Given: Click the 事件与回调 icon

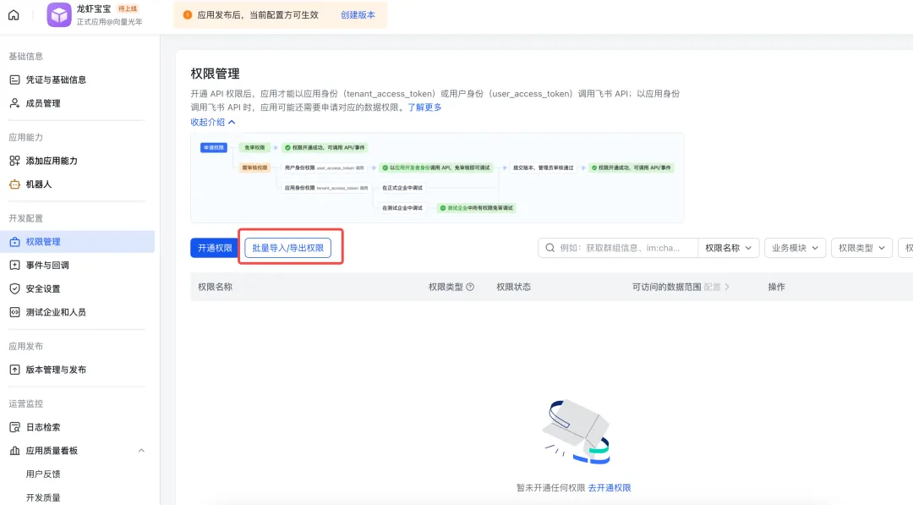Looking at the screenshot, I should [x=14, y=265].
